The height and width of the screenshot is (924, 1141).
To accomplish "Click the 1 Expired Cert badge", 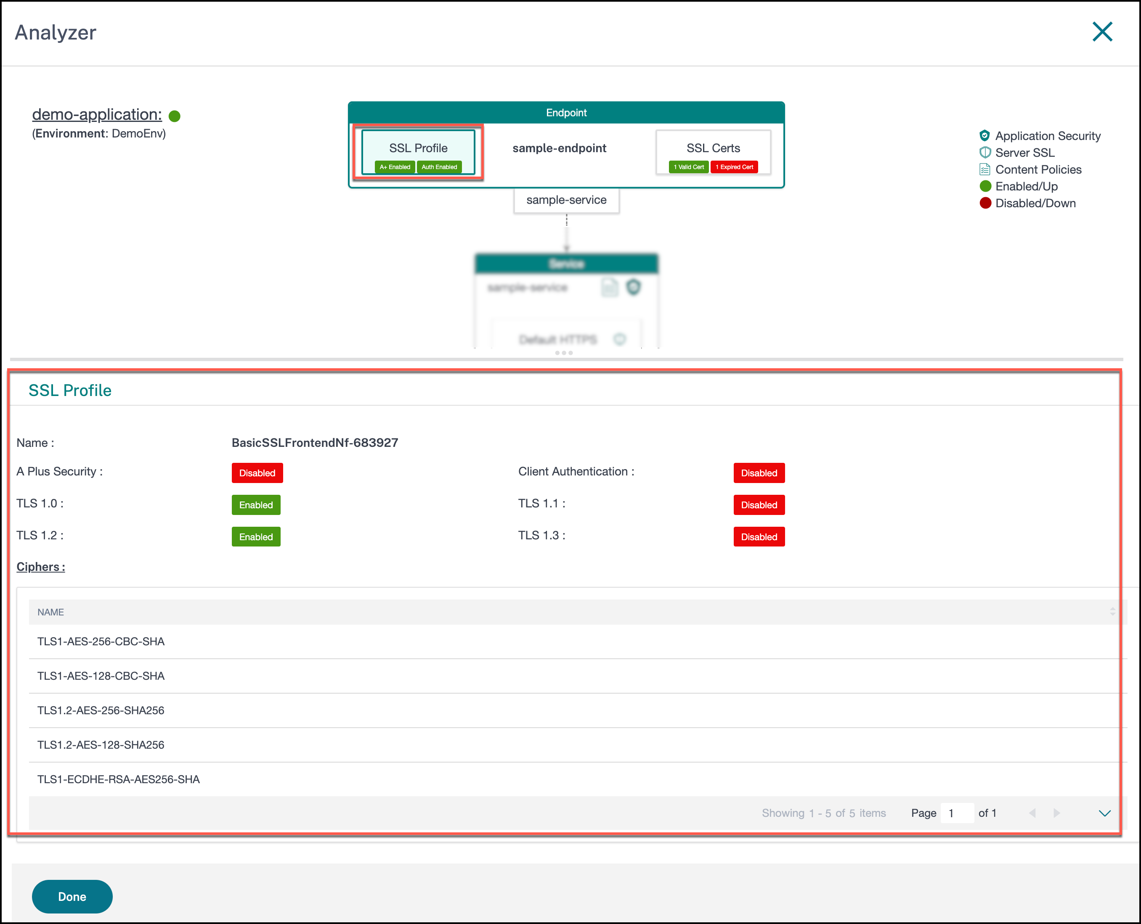I will point(734,167).
